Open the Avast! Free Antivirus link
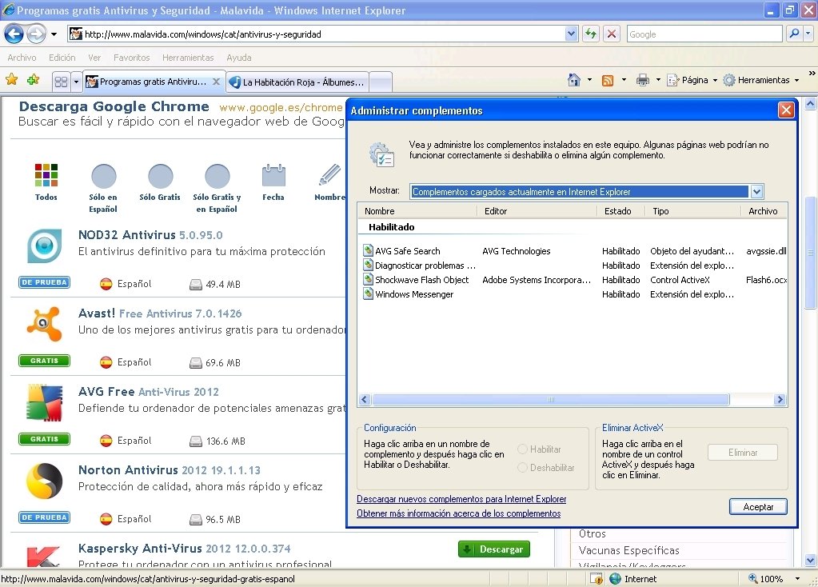Image resolution: width=818 pixels, height=587 pixels. (160, 313)
